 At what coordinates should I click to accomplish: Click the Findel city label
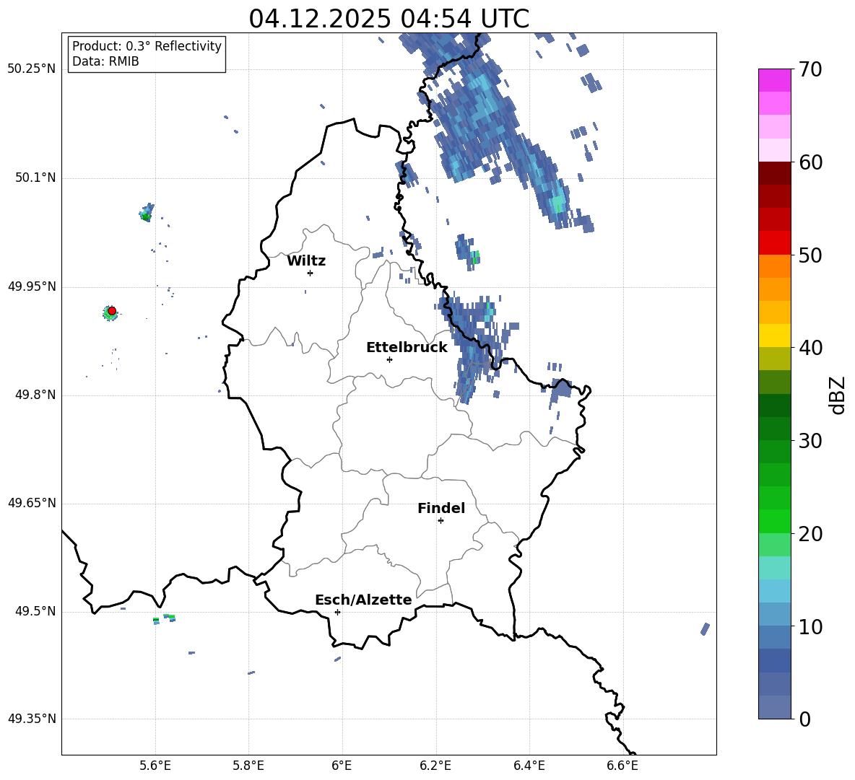[441, 508]
